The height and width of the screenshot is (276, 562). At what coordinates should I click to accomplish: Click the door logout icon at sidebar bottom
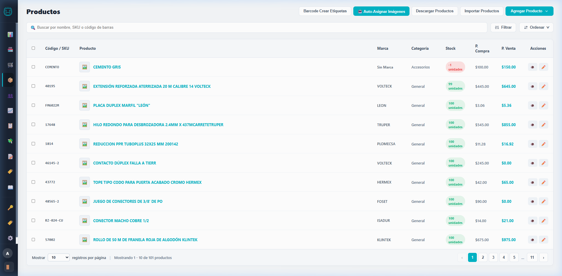[x=8, y=267]
